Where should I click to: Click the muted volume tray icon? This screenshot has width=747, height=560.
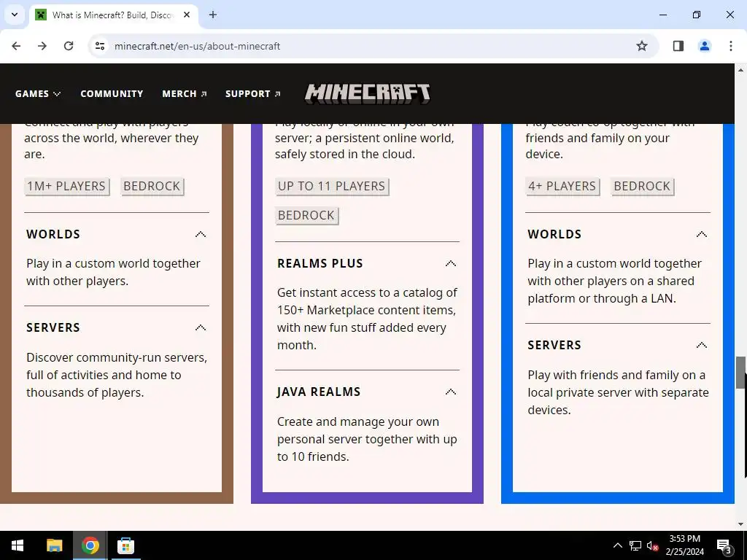[652, 545]
